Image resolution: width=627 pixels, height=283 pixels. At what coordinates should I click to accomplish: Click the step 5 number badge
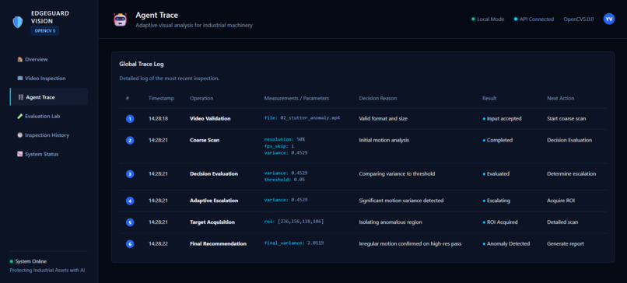(x=130, y=222)
